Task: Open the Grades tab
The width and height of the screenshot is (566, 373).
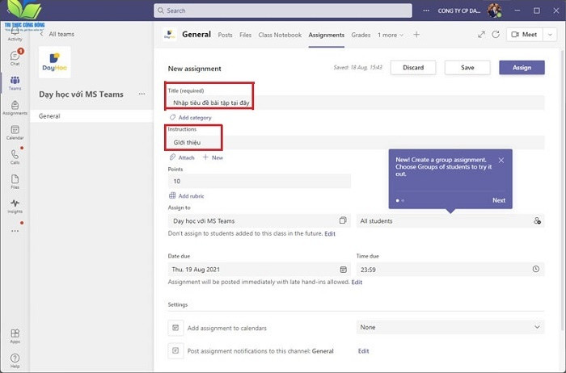Action: click(x=361, y=35)
